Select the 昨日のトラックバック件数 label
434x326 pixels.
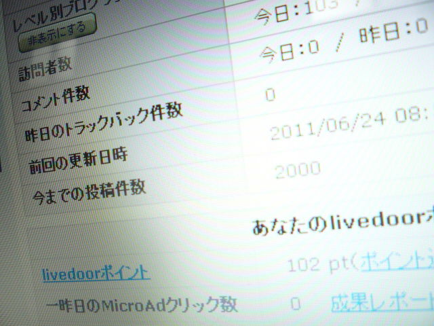click(104, 122)
